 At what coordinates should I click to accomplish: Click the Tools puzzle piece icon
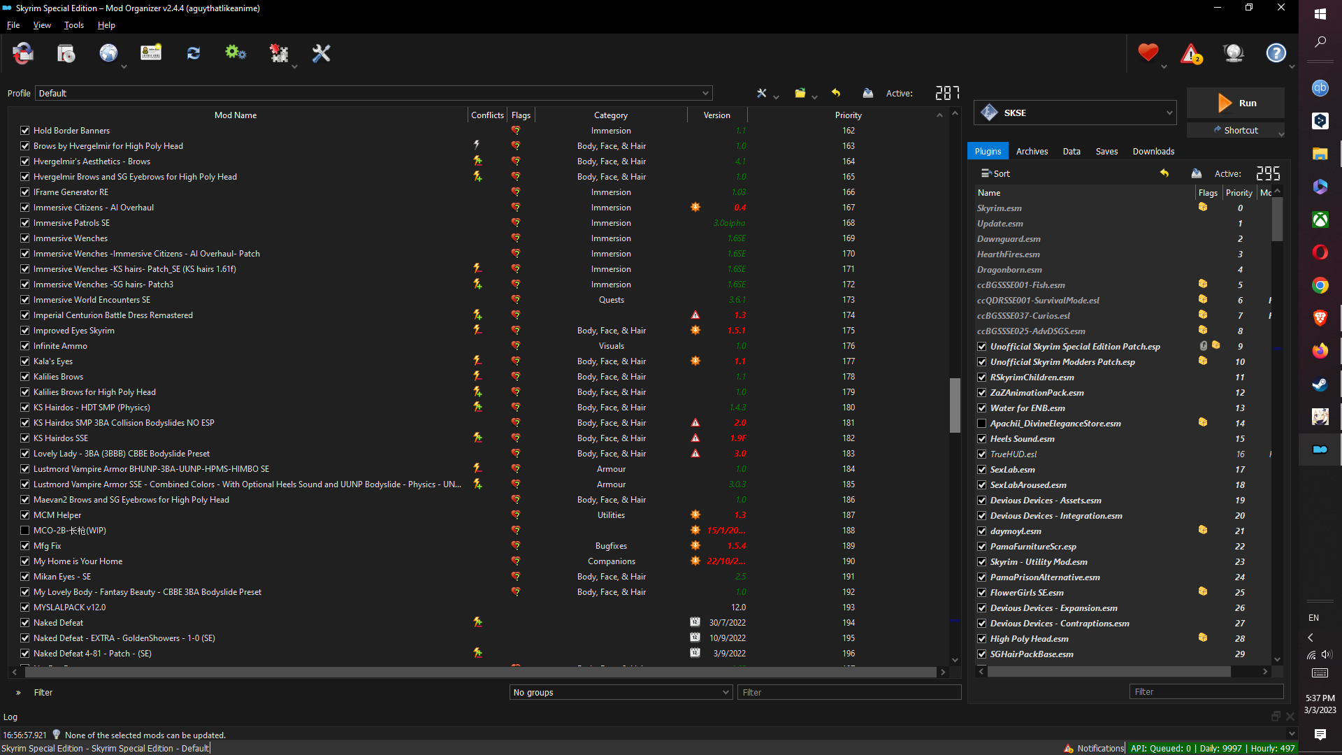[279, 53]
